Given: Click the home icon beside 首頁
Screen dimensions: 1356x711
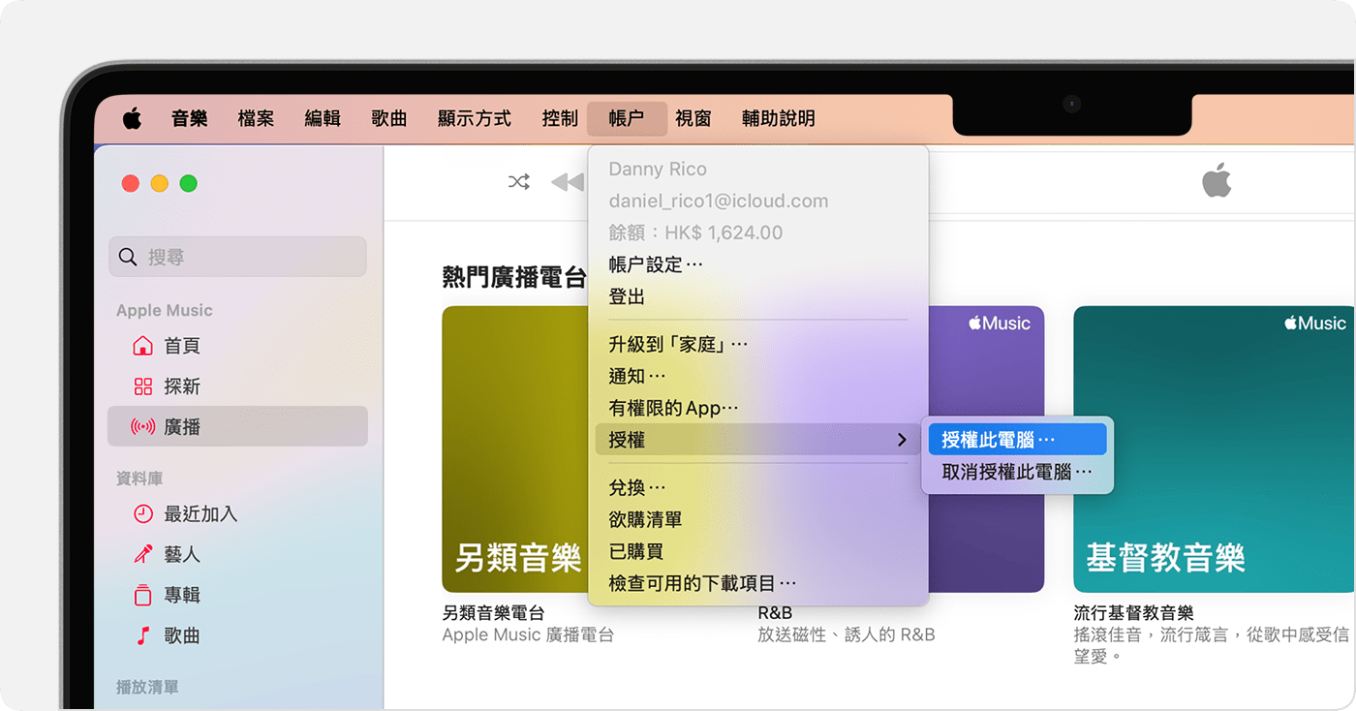Looking at the screenshot, I should tap(142, 346).
